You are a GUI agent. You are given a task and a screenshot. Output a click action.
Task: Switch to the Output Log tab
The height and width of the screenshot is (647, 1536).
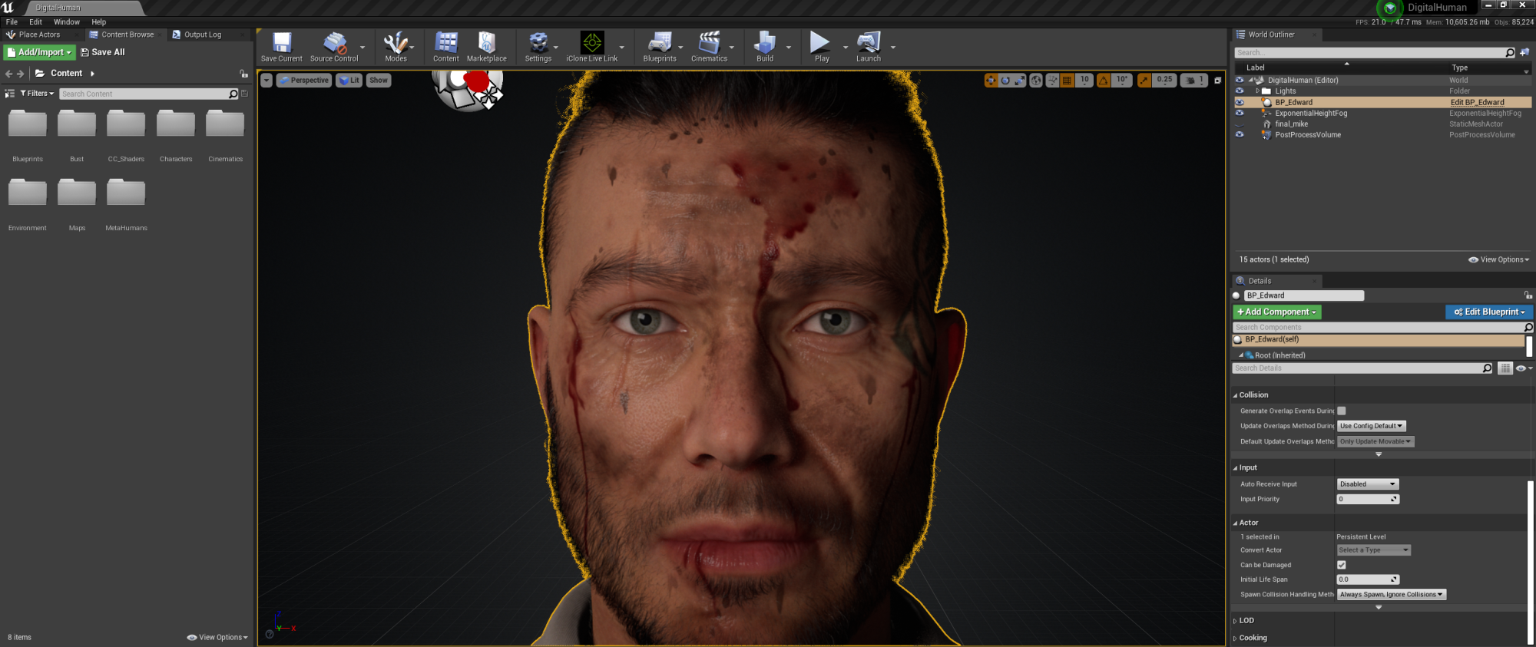(203, 35)
